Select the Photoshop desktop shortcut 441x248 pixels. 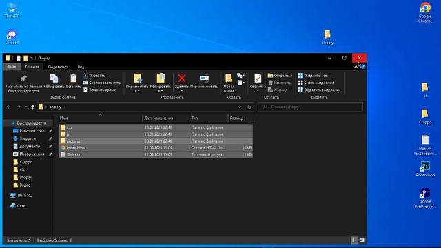[x=425, y=169]
